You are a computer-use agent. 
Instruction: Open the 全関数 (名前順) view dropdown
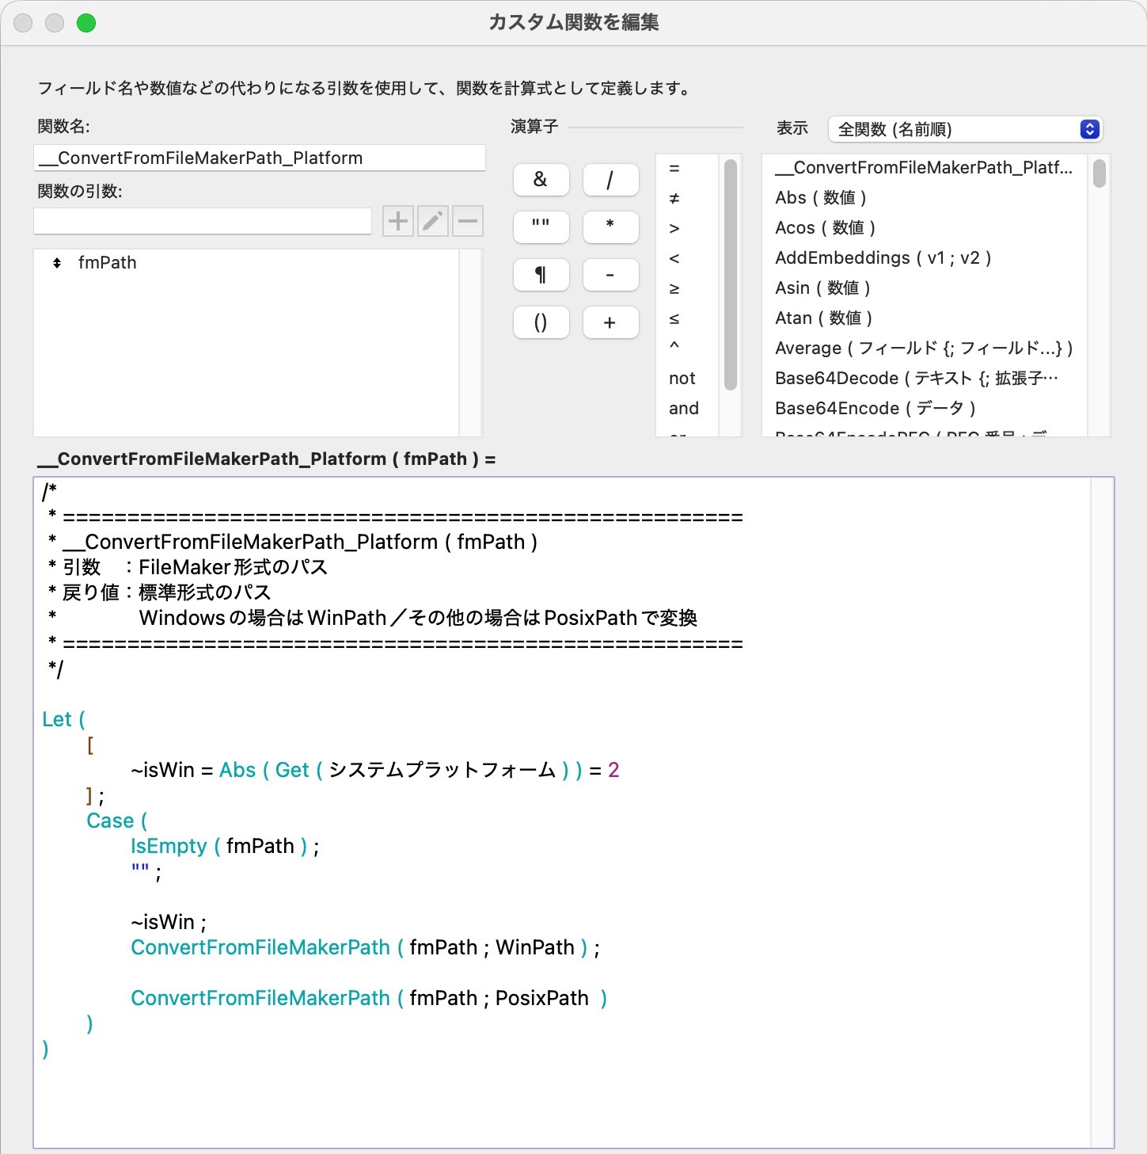(x=965, y=129)
